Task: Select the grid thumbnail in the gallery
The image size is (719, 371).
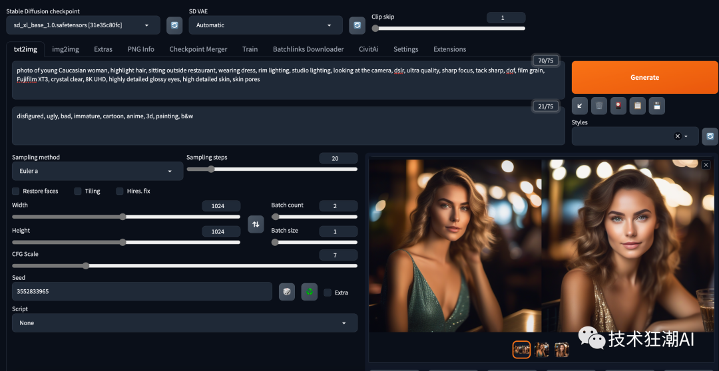Action: point(521,350)
